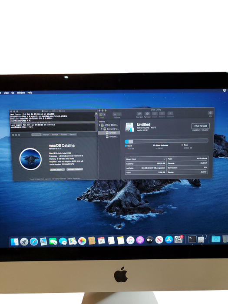Open the Mail app in Dock
Viewport: 228px width, 304px height.
pyautogui.click(x=43, y=241)
